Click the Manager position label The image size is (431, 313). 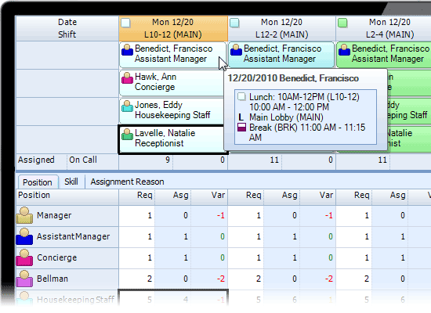[x=54, y=215]
